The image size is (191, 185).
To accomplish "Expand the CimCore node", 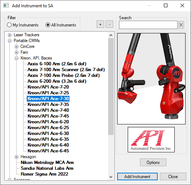I will tap(16, 47).
